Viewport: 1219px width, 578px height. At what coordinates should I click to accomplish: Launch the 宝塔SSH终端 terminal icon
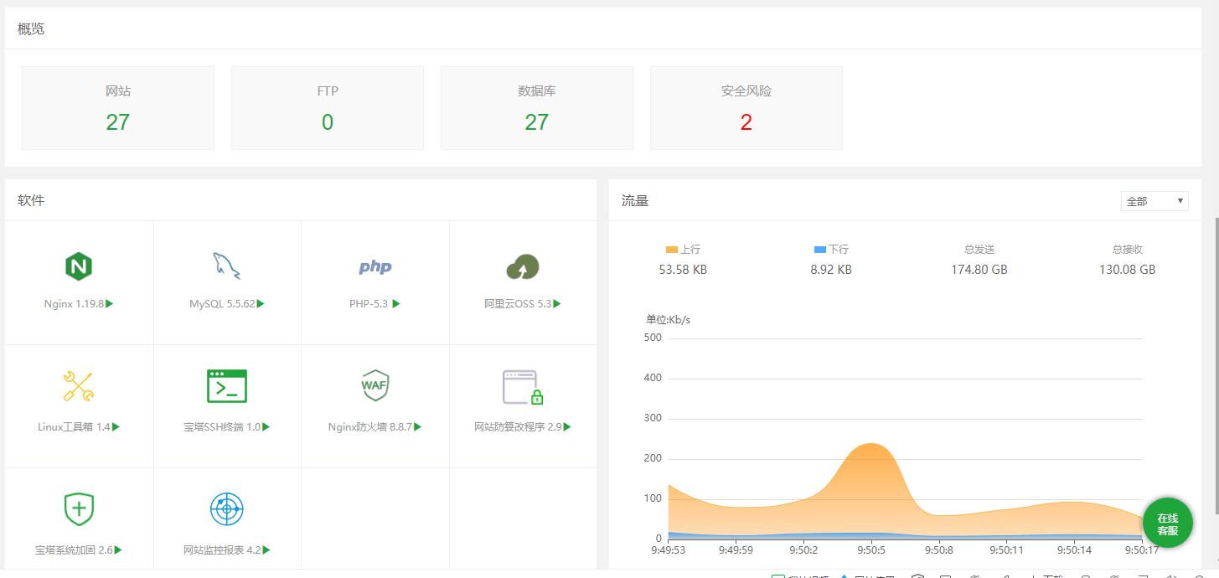[227, 386]
